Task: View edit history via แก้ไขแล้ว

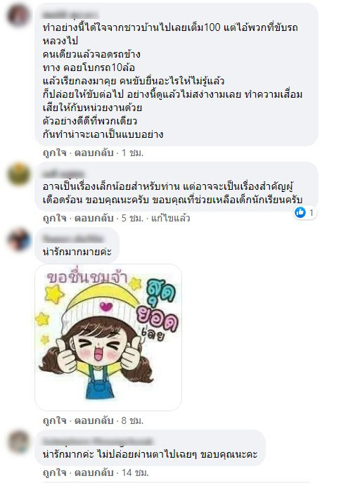Action: point(170,218)
